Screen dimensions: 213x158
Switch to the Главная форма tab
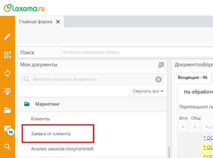click(35, 22)
